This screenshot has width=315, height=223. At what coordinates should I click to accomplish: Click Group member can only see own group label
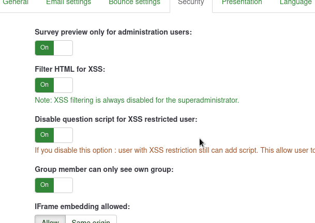104,169
